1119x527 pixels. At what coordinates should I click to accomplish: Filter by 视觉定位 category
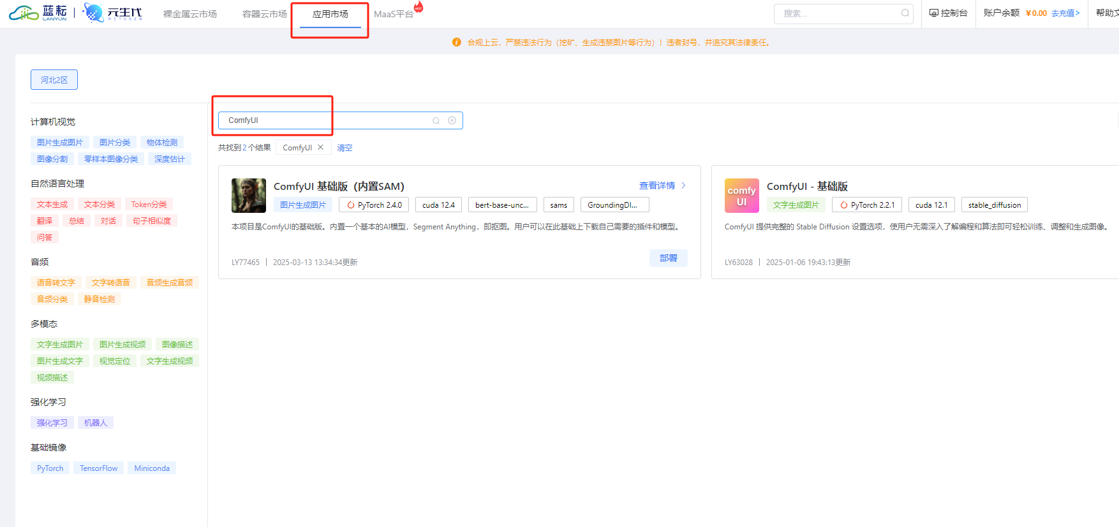click(115, 361)
